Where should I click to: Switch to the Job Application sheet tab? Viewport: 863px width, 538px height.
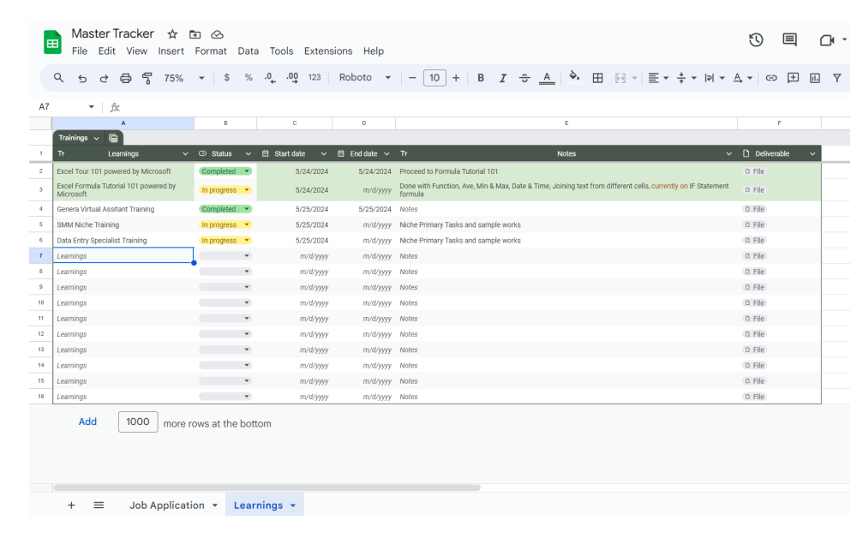click(x=167, y=505)
